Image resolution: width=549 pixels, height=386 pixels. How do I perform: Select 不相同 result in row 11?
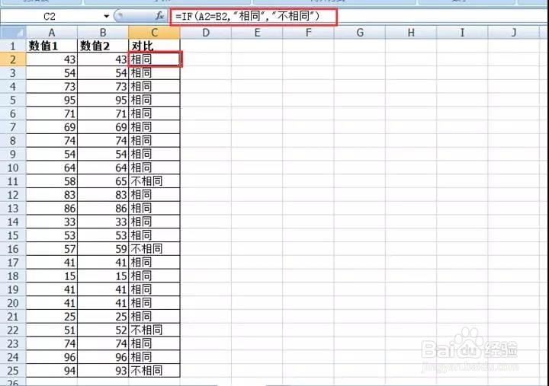(154, 181)
